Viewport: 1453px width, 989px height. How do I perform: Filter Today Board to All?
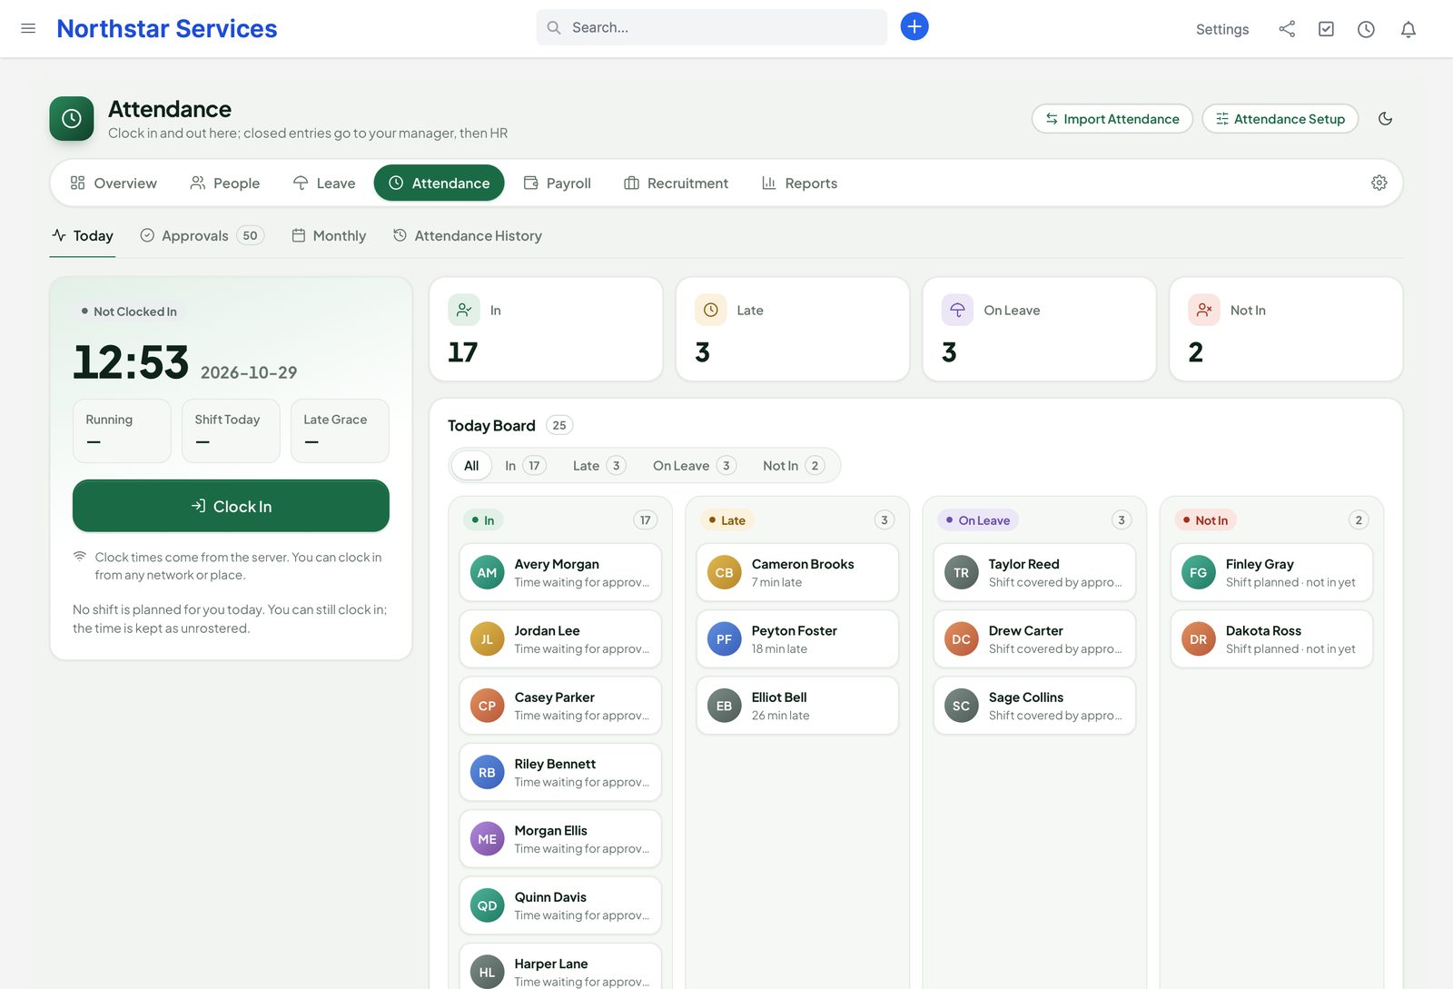click(471, 466)
